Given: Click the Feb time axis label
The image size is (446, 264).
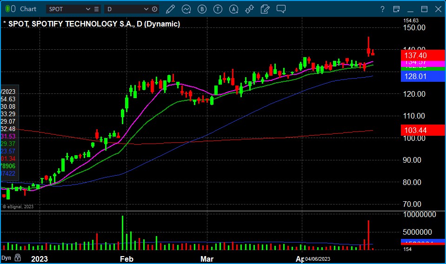Looking at the screenshot, I should pos(126,259).
